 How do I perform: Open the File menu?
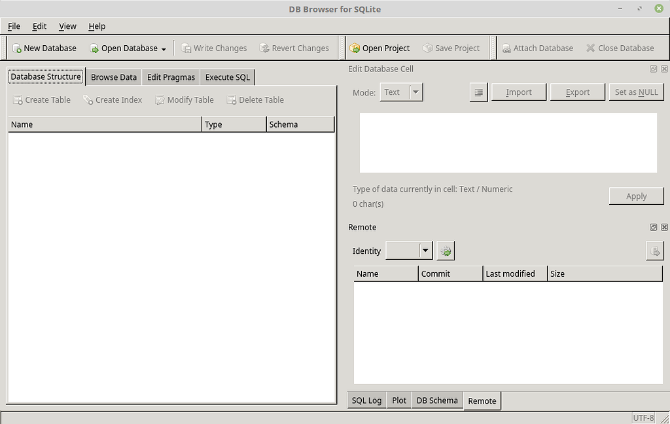[x=13, y=26]
